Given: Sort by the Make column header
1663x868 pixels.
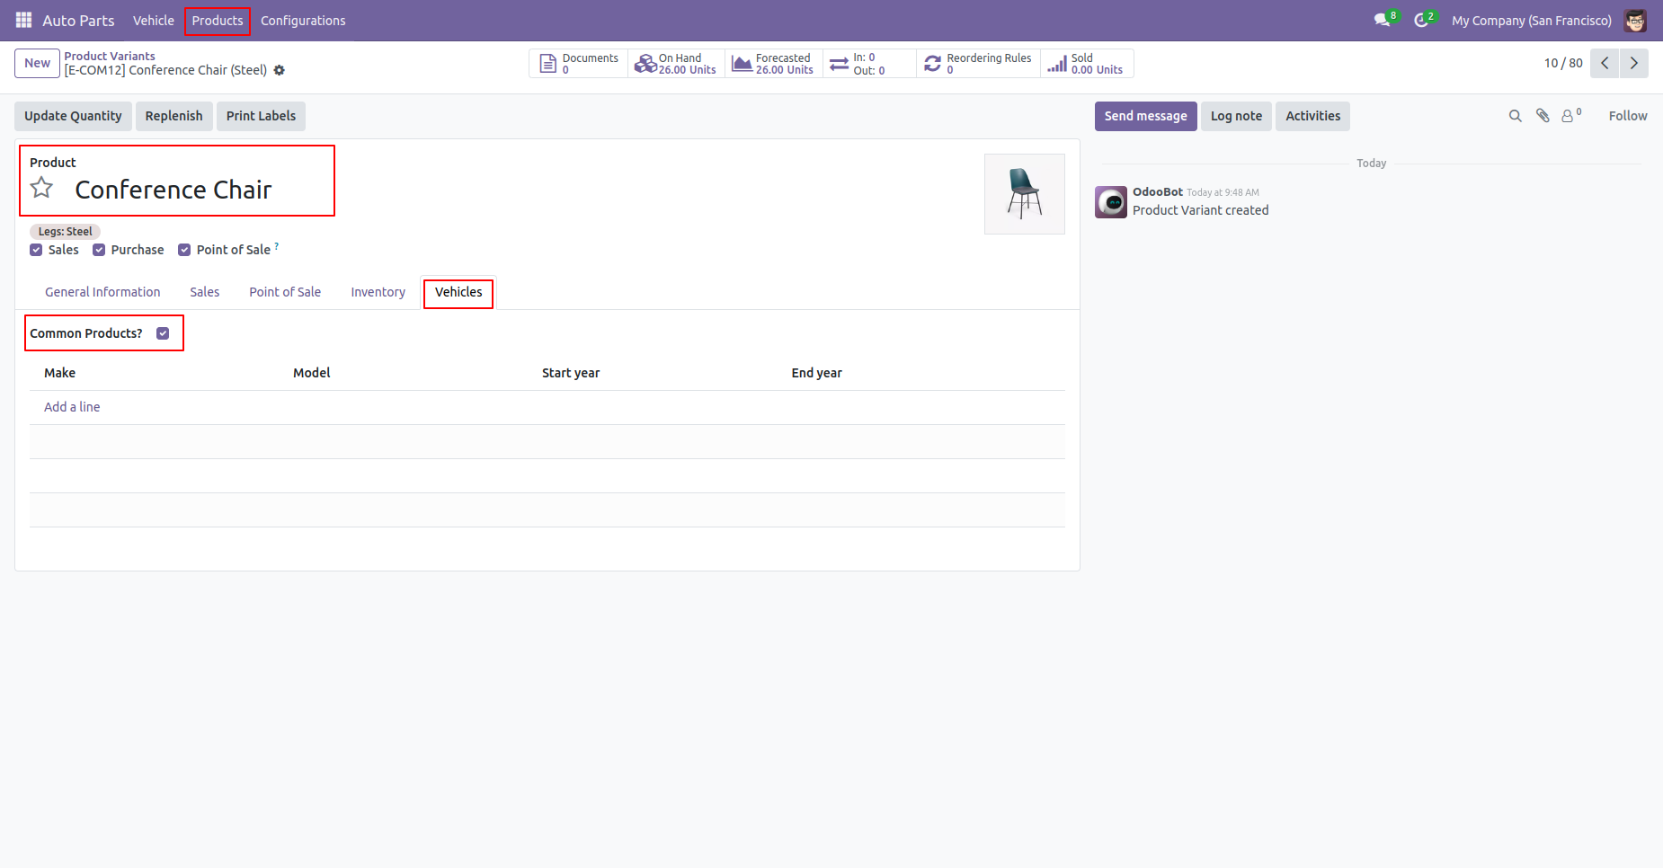Looking at the screenshot, I should coord(60,373).
